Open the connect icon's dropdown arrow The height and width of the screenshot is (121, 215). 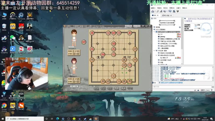pyautogui.click(x=155, y=11)
